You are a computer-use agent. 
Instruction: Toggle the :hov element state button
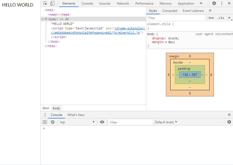tap(211, 18)
